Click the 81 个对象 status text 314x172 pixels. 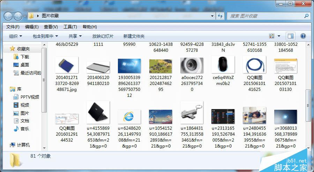(x=41, y=156)
